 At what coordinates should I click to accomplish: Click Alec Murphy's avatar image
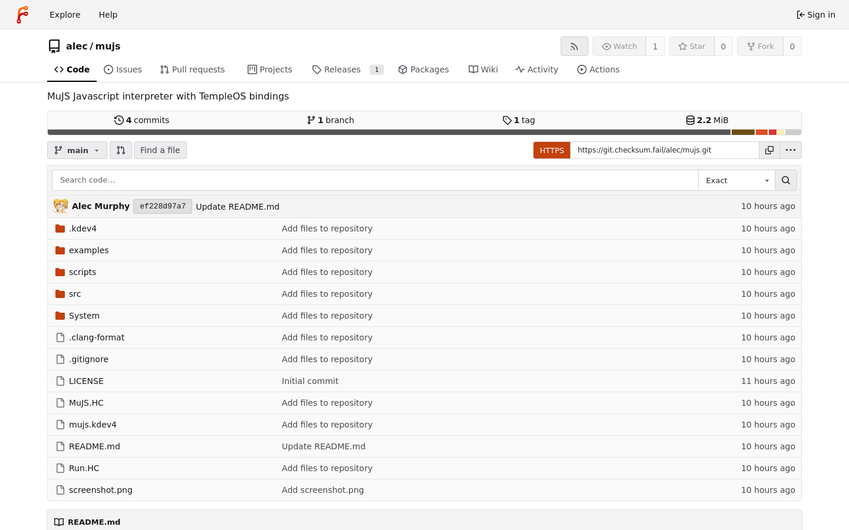(61, 206)
